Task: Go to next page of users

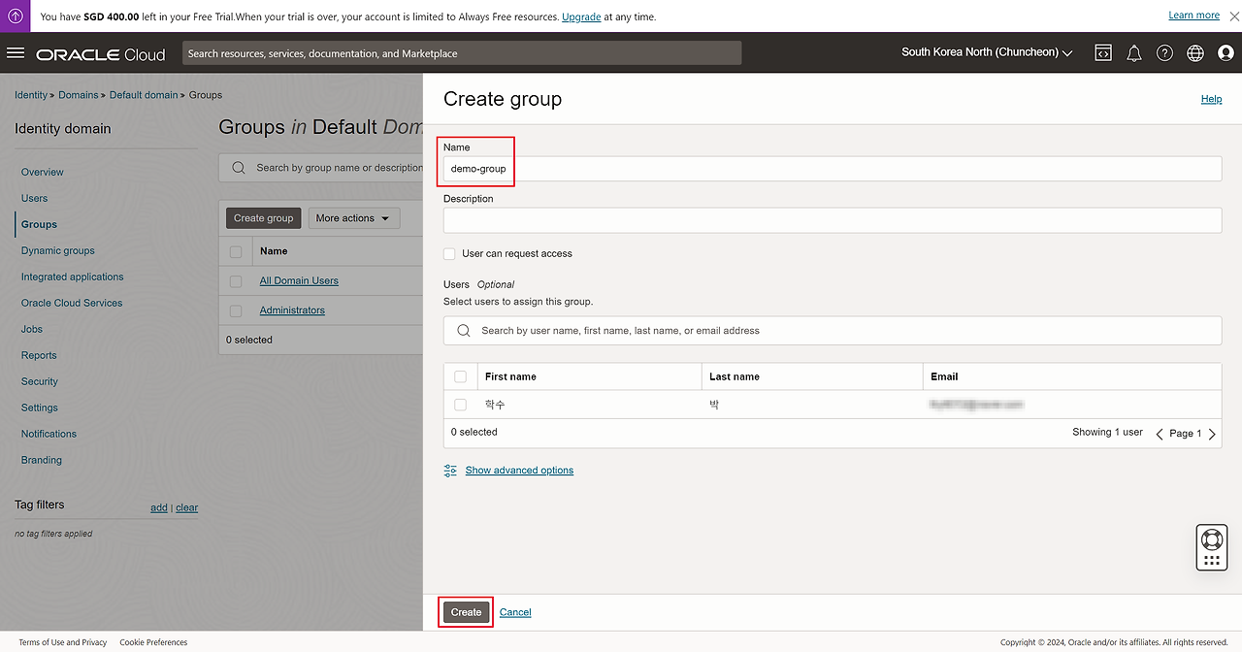Action: tap(1212, 434)
